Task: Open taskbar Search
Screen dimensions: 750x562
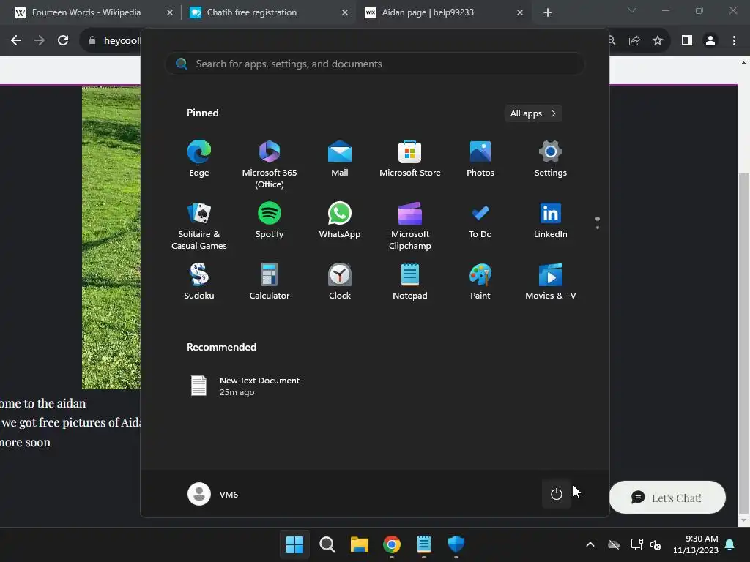Action: (327, 544)
